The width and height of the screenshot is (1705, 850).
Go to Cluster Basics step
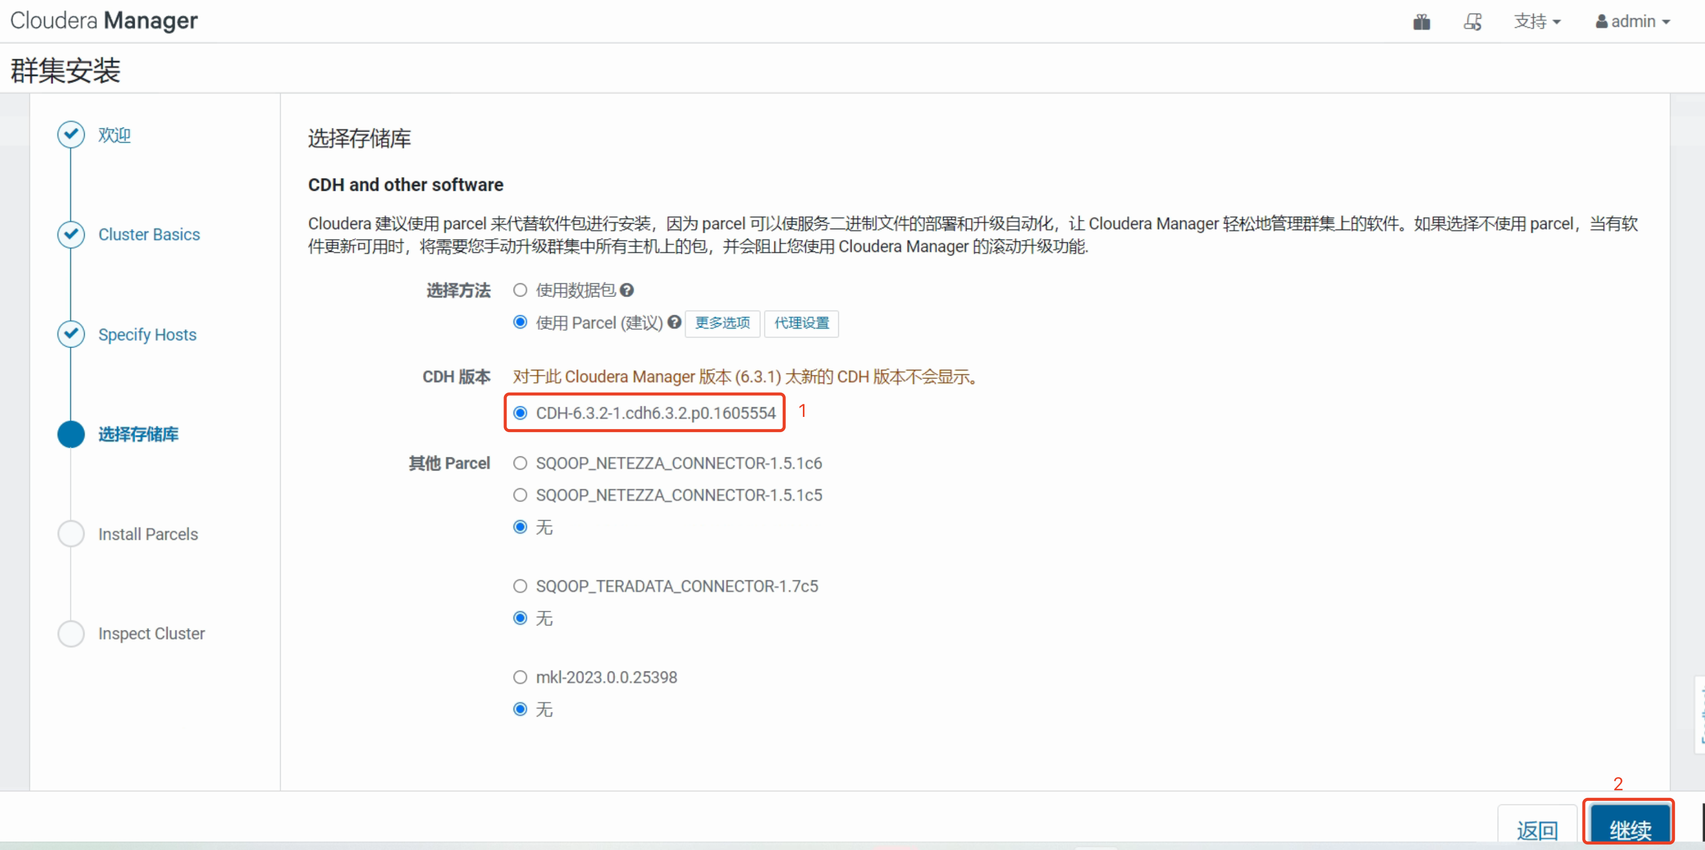[x=149, y=235]
